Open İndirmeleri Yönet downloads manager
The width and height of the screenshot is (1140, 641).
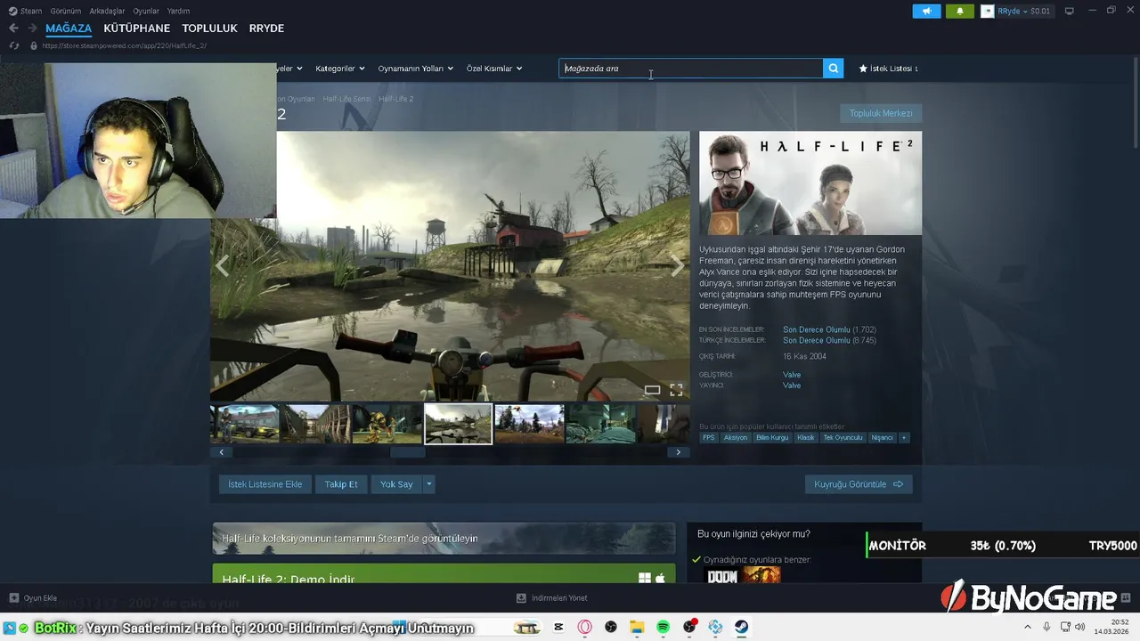coord(552,598)
